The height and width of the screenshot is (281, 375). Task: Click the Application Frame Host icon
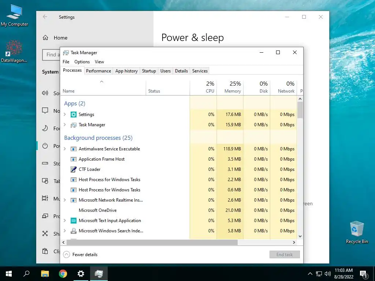[x=73, y=159]
